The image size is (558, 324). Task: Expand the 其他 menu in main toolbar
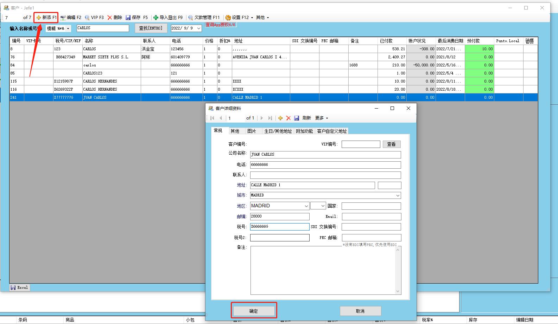tap(262, 18)
